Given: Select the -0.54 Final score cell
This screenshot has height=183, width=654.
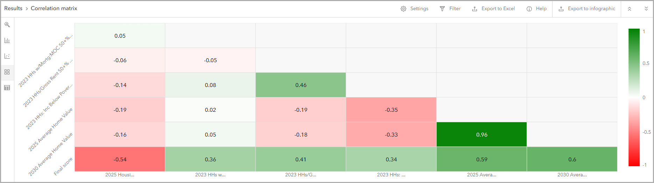Looking at the screenshot, I should [x=120, y=159].
